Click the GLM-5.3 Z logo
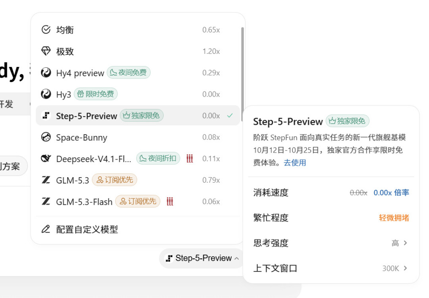Image resolution: width=429 pixels, height=298 pixels. [x=46, y=180]
